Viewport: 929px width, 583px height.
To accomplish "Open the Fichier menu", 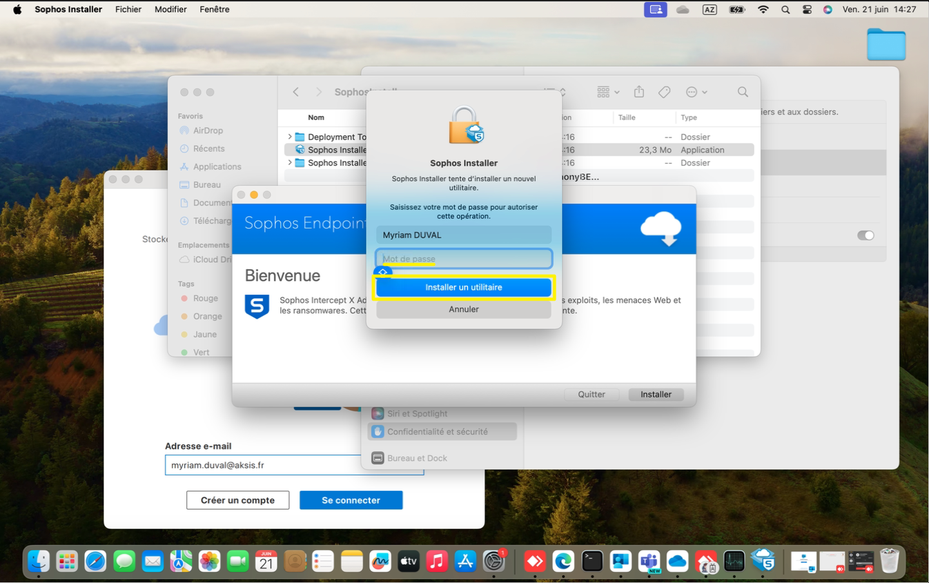I will point(128,10).
